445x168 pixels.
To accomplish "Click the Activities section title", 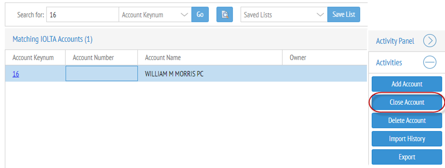I will [389, 62].
